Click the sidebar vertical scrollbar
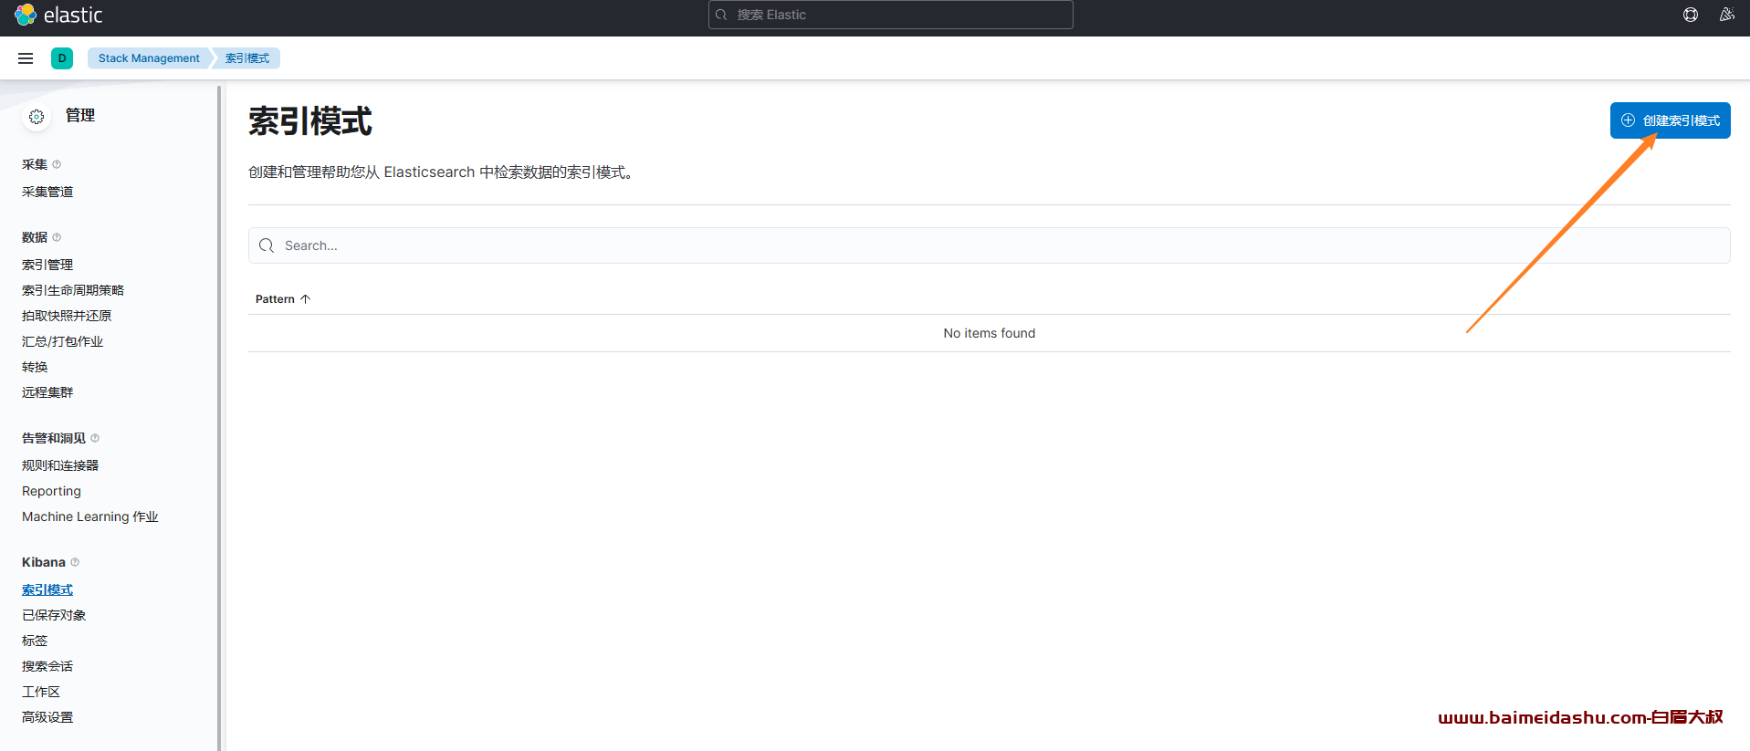1750x751 pixels. [x=219, y=418]
